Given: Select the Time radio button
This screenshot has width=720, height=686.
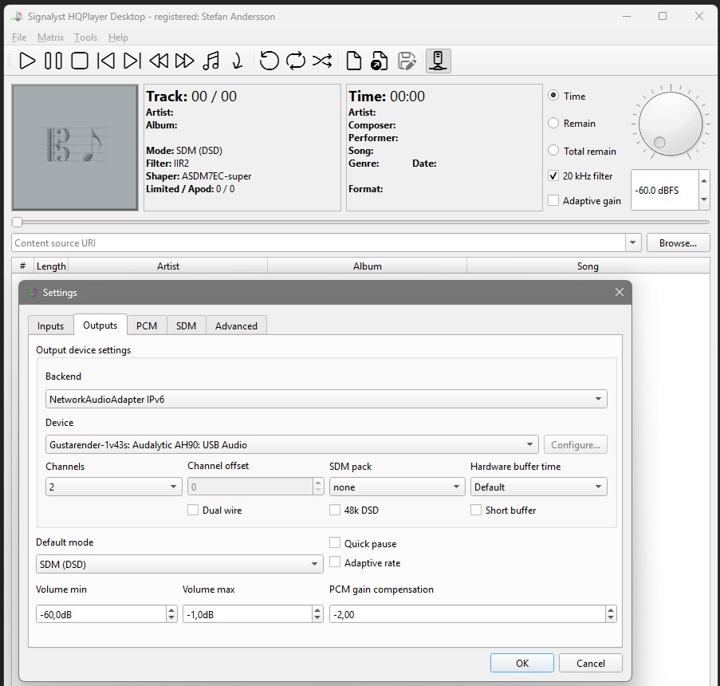Looking at the screenshot, I should click(x=553, y=95).
